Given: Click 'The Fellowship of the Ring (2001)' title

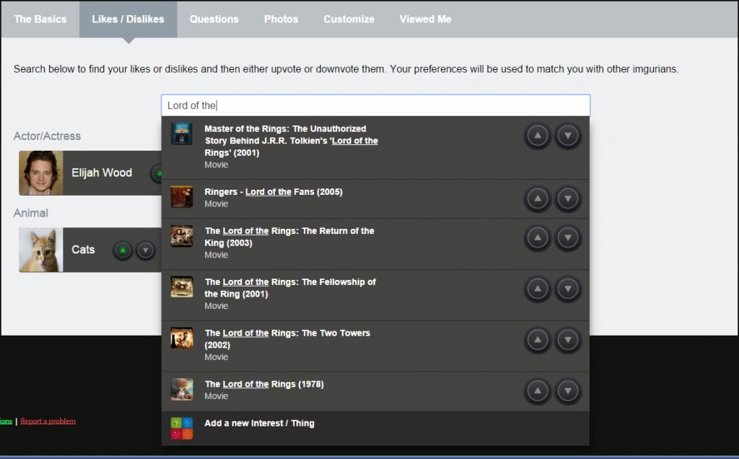Looking at the screenshot, I should [290, 288].
